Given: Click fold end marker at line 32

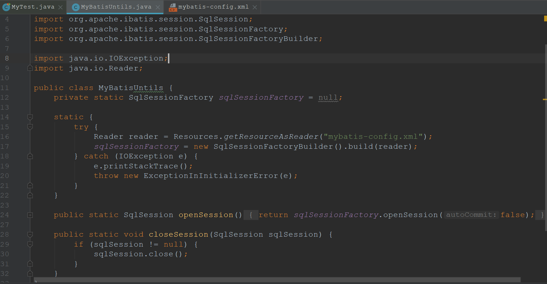Looking at the screenshot, I should (x=30, y=274).
